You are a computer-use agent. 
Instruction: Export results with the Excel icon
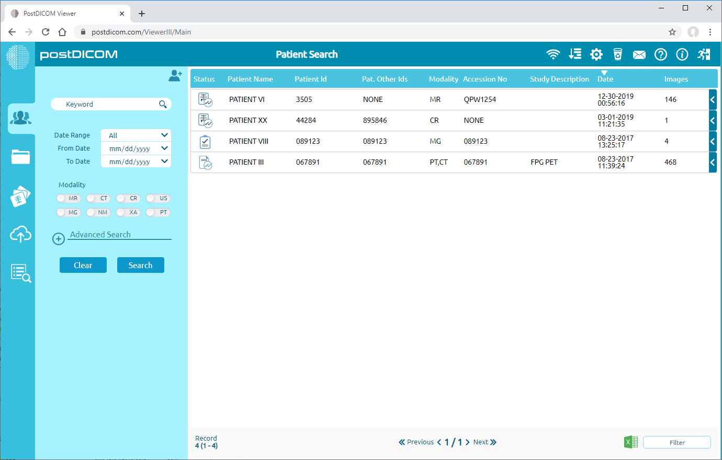click(x=631, y=442)
